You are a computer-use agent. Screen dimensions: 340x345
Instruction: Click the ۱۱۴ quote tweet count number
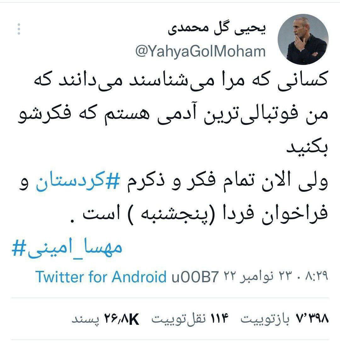[220, 319]
